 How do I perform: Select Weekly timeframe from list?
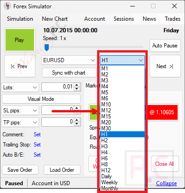pos(122,182)
